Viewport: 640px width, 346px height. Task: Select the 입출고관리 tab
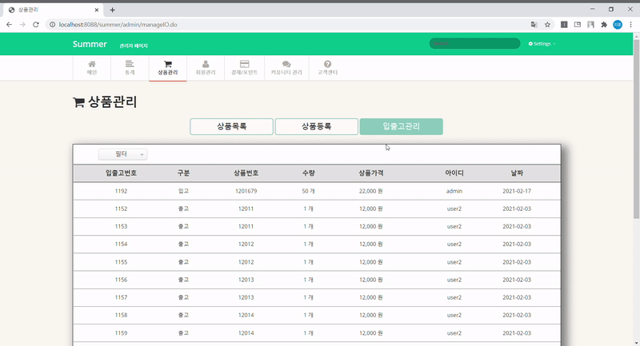(x=402, y=126)
